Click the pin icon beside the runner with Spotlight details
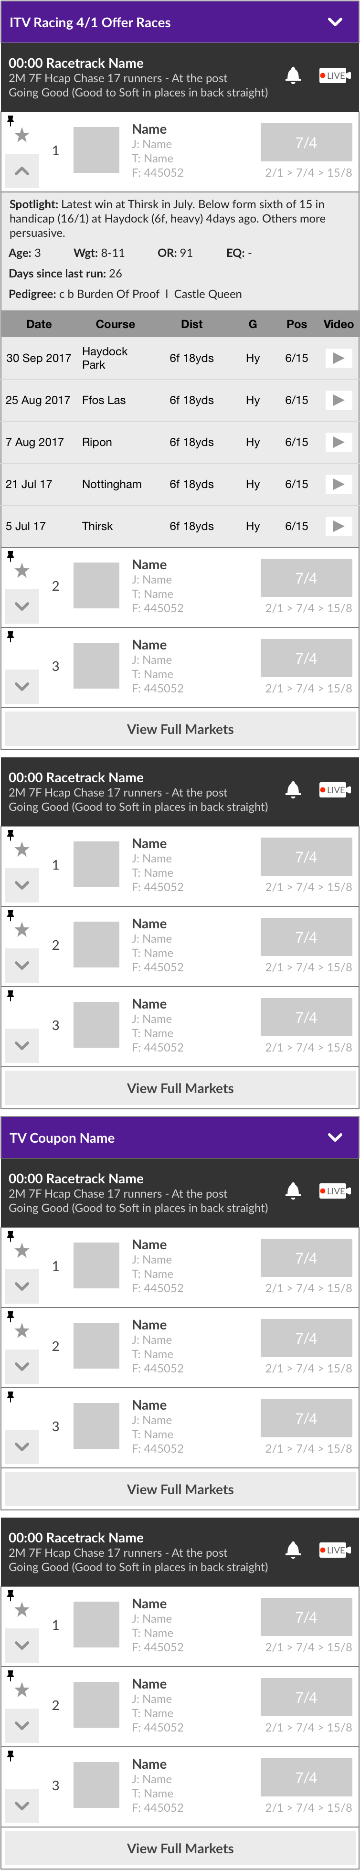The image size is (360, 1870). (10, 120)
